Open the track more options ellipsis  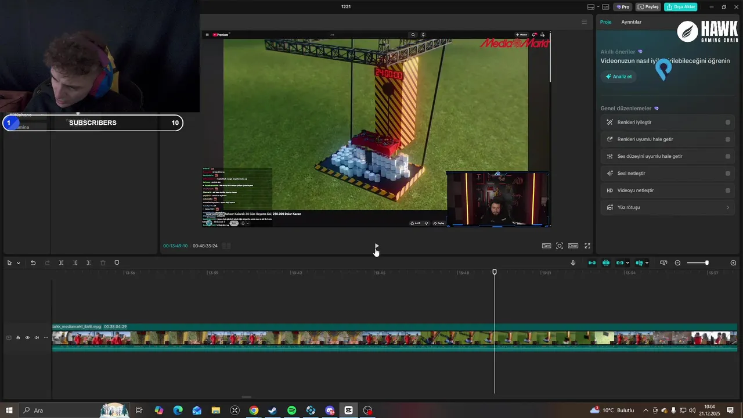[x=46, y=337]
